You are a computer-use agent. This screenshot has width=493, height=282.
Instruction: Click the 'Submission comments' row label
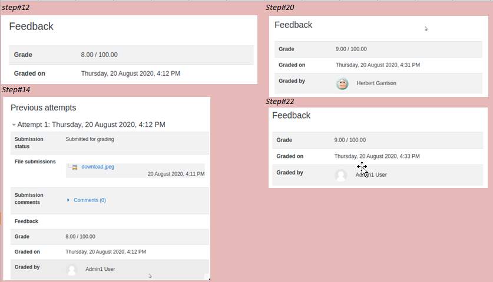click(29, 199)
